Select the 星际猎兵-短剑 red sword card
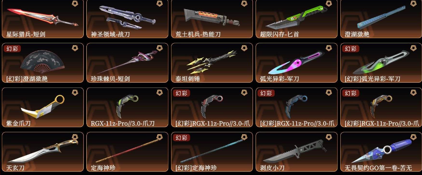The width and height of the screenshot is (422, 175). [x=43, y=19]
